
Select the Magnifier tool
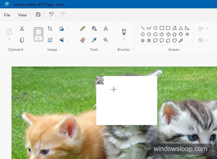106,40
